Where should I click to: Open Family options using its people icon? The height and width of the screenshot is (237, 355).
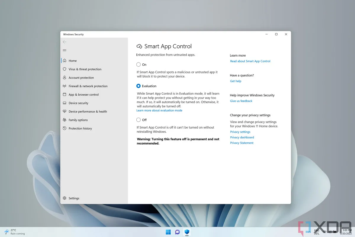tap(65, 120)
